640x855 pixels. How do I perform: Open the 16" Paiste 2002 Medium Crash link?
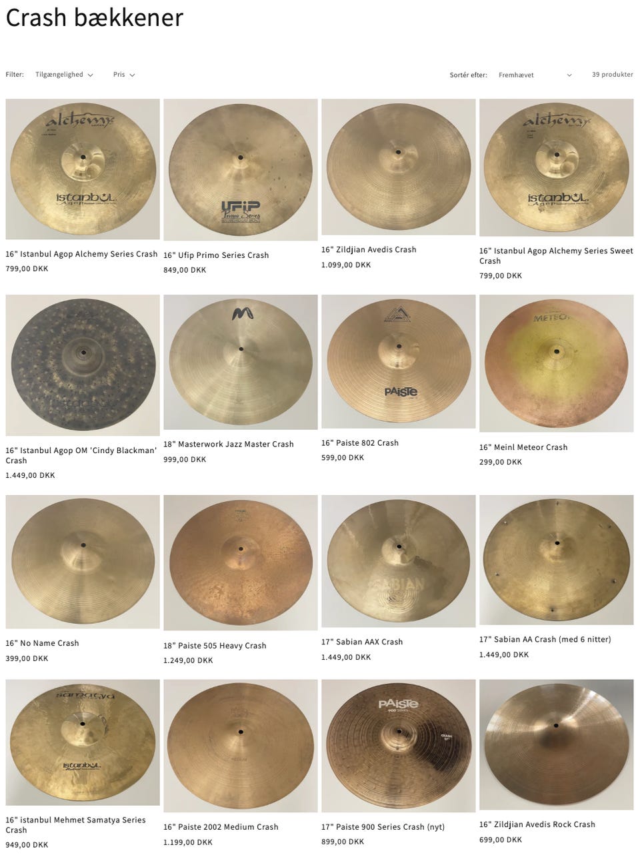tap(221, 827)
